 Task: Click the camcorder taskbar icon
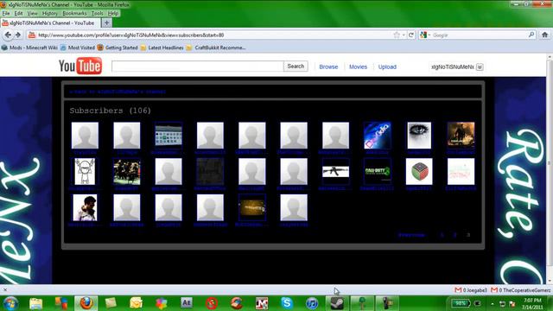click(387, 303)
